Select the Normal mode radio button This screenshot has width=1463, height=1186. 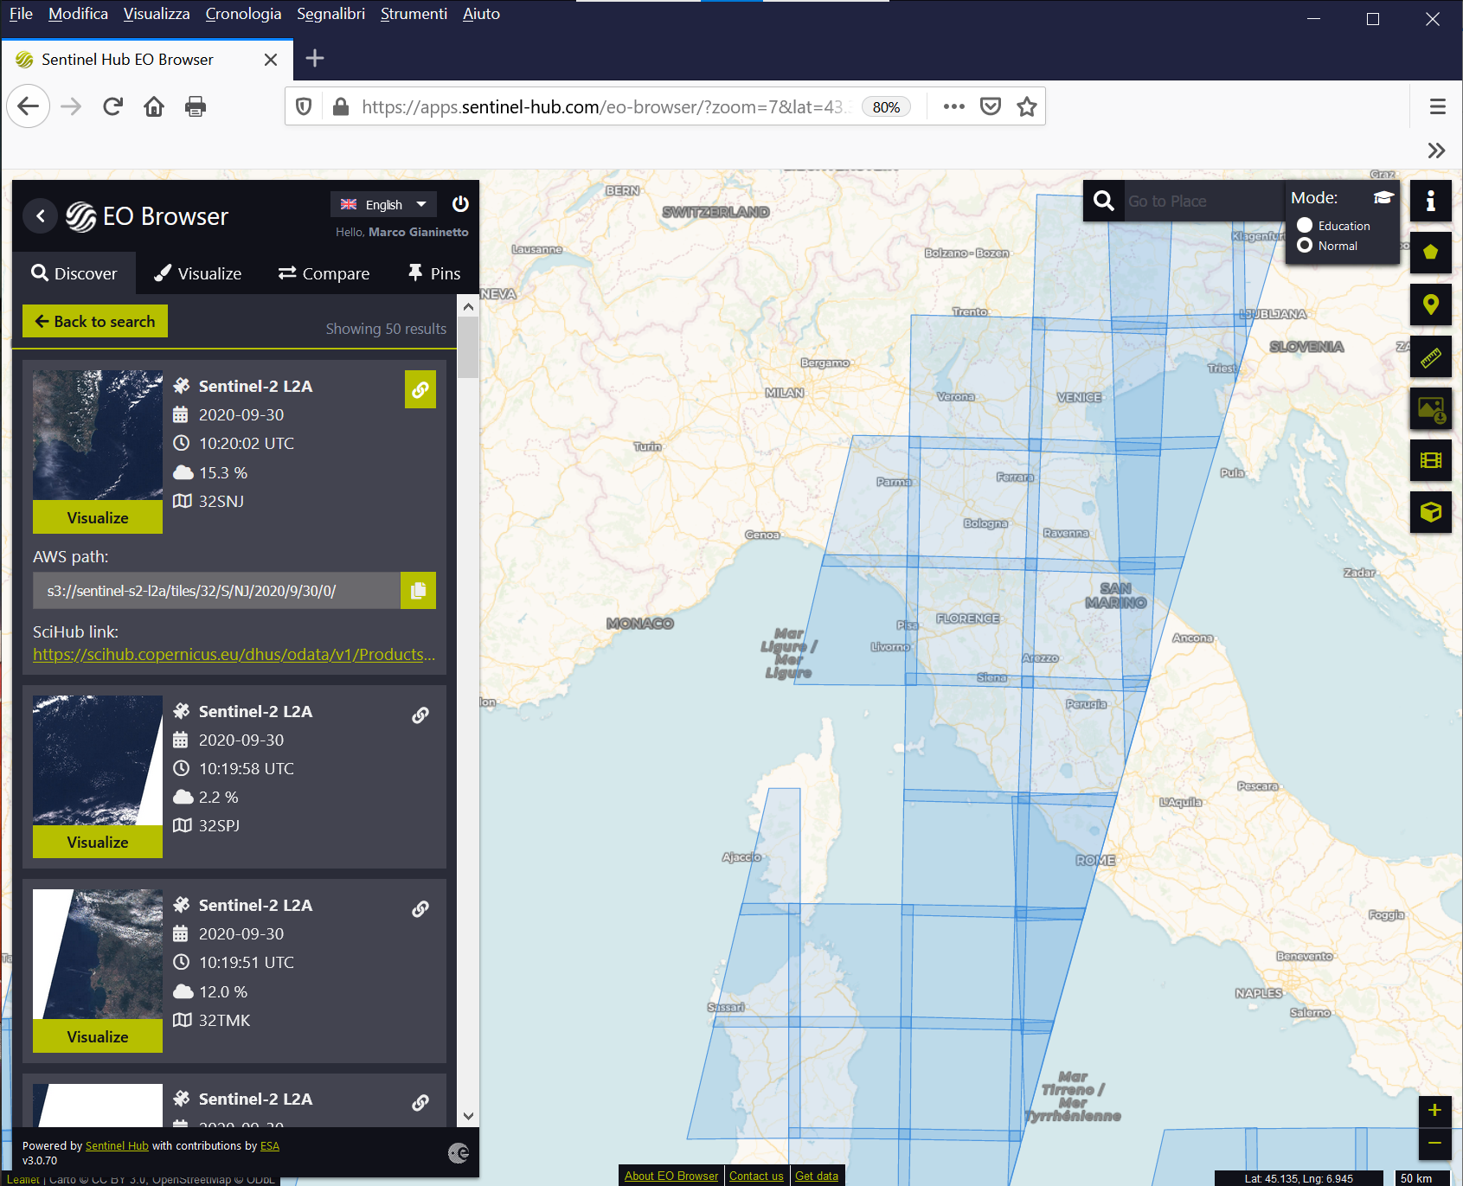point(1305,245)
